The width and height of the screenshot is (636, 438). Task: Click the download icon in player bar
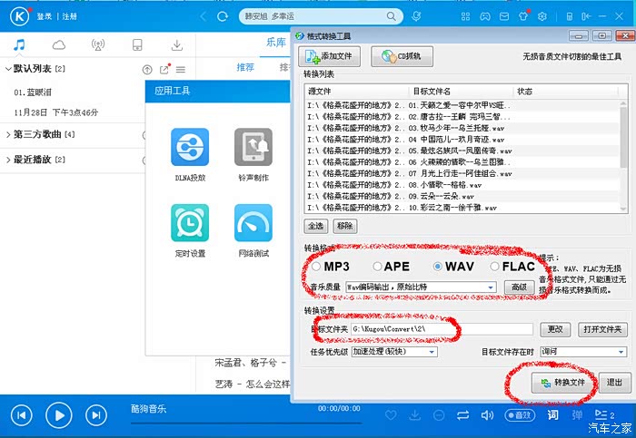click(415, 415)
